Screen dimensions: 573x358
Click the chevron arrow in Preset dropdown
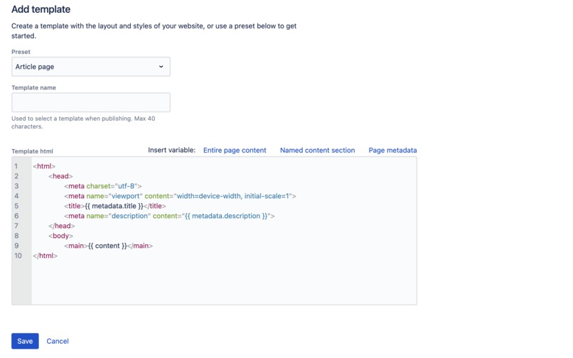click(x=161, y=67)
